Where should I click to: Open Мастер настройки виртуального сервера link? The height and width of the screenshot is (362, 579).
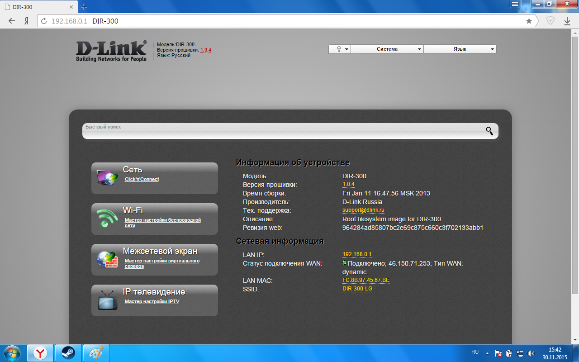coord(162,263)
